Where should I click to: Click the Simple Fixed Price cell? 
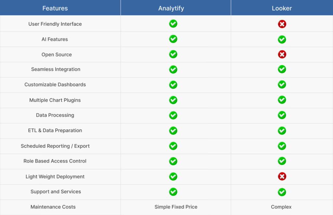click(x=176, y=207)
